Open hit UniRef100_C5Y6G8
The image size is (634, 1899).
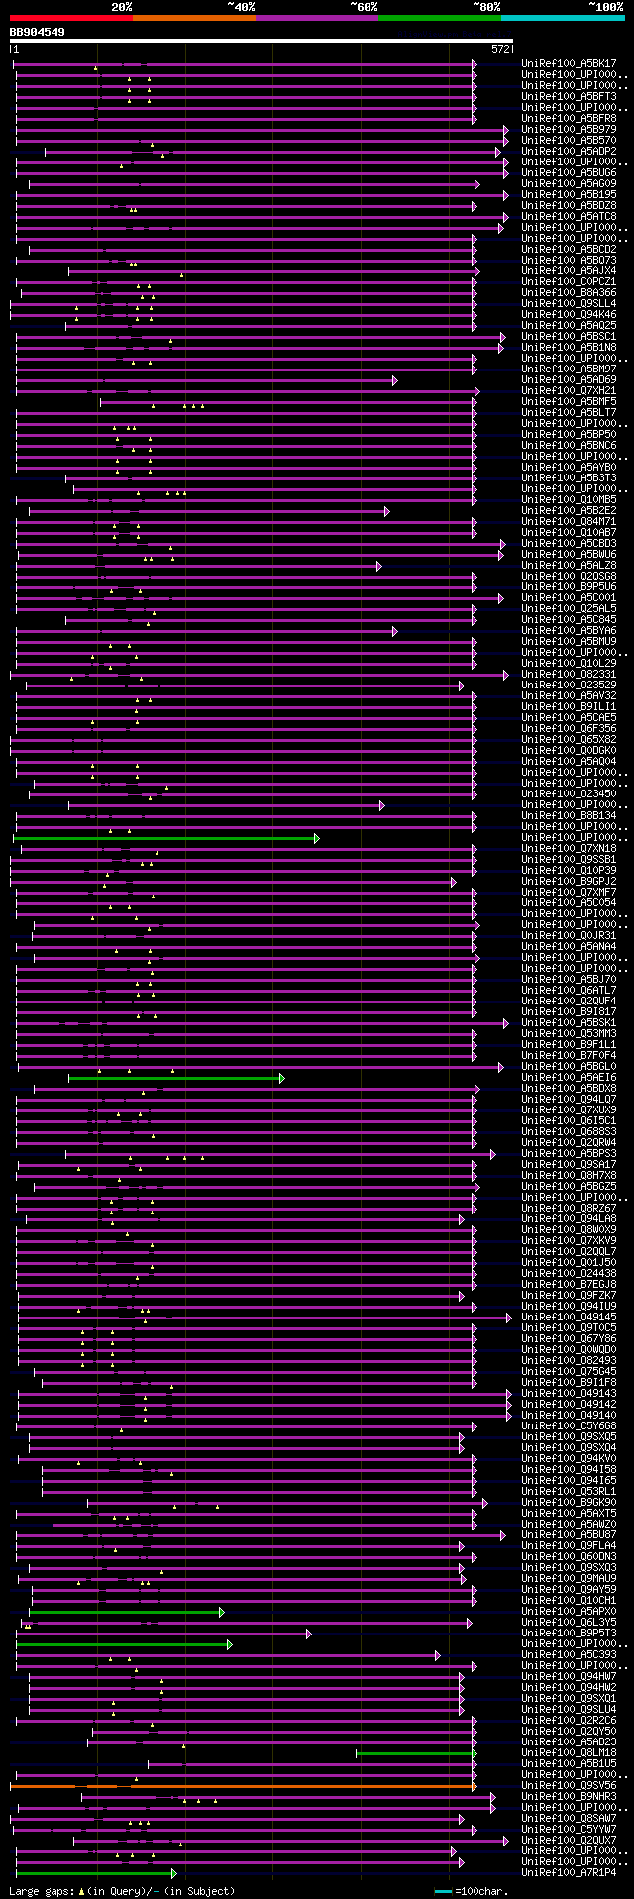pos(569,1426)
